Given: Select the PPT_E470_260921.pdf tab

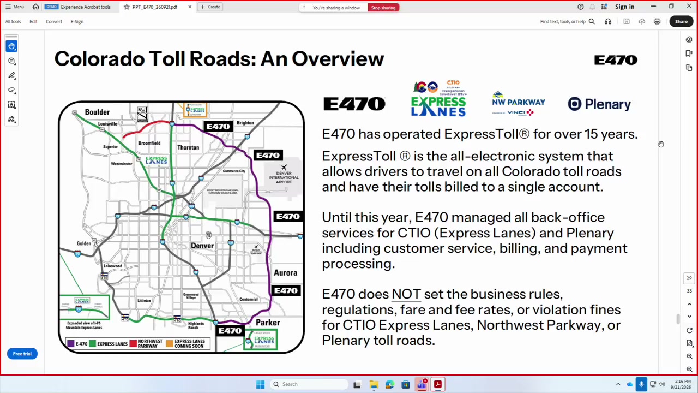Looking at the screenshot, I should [154, 7].
